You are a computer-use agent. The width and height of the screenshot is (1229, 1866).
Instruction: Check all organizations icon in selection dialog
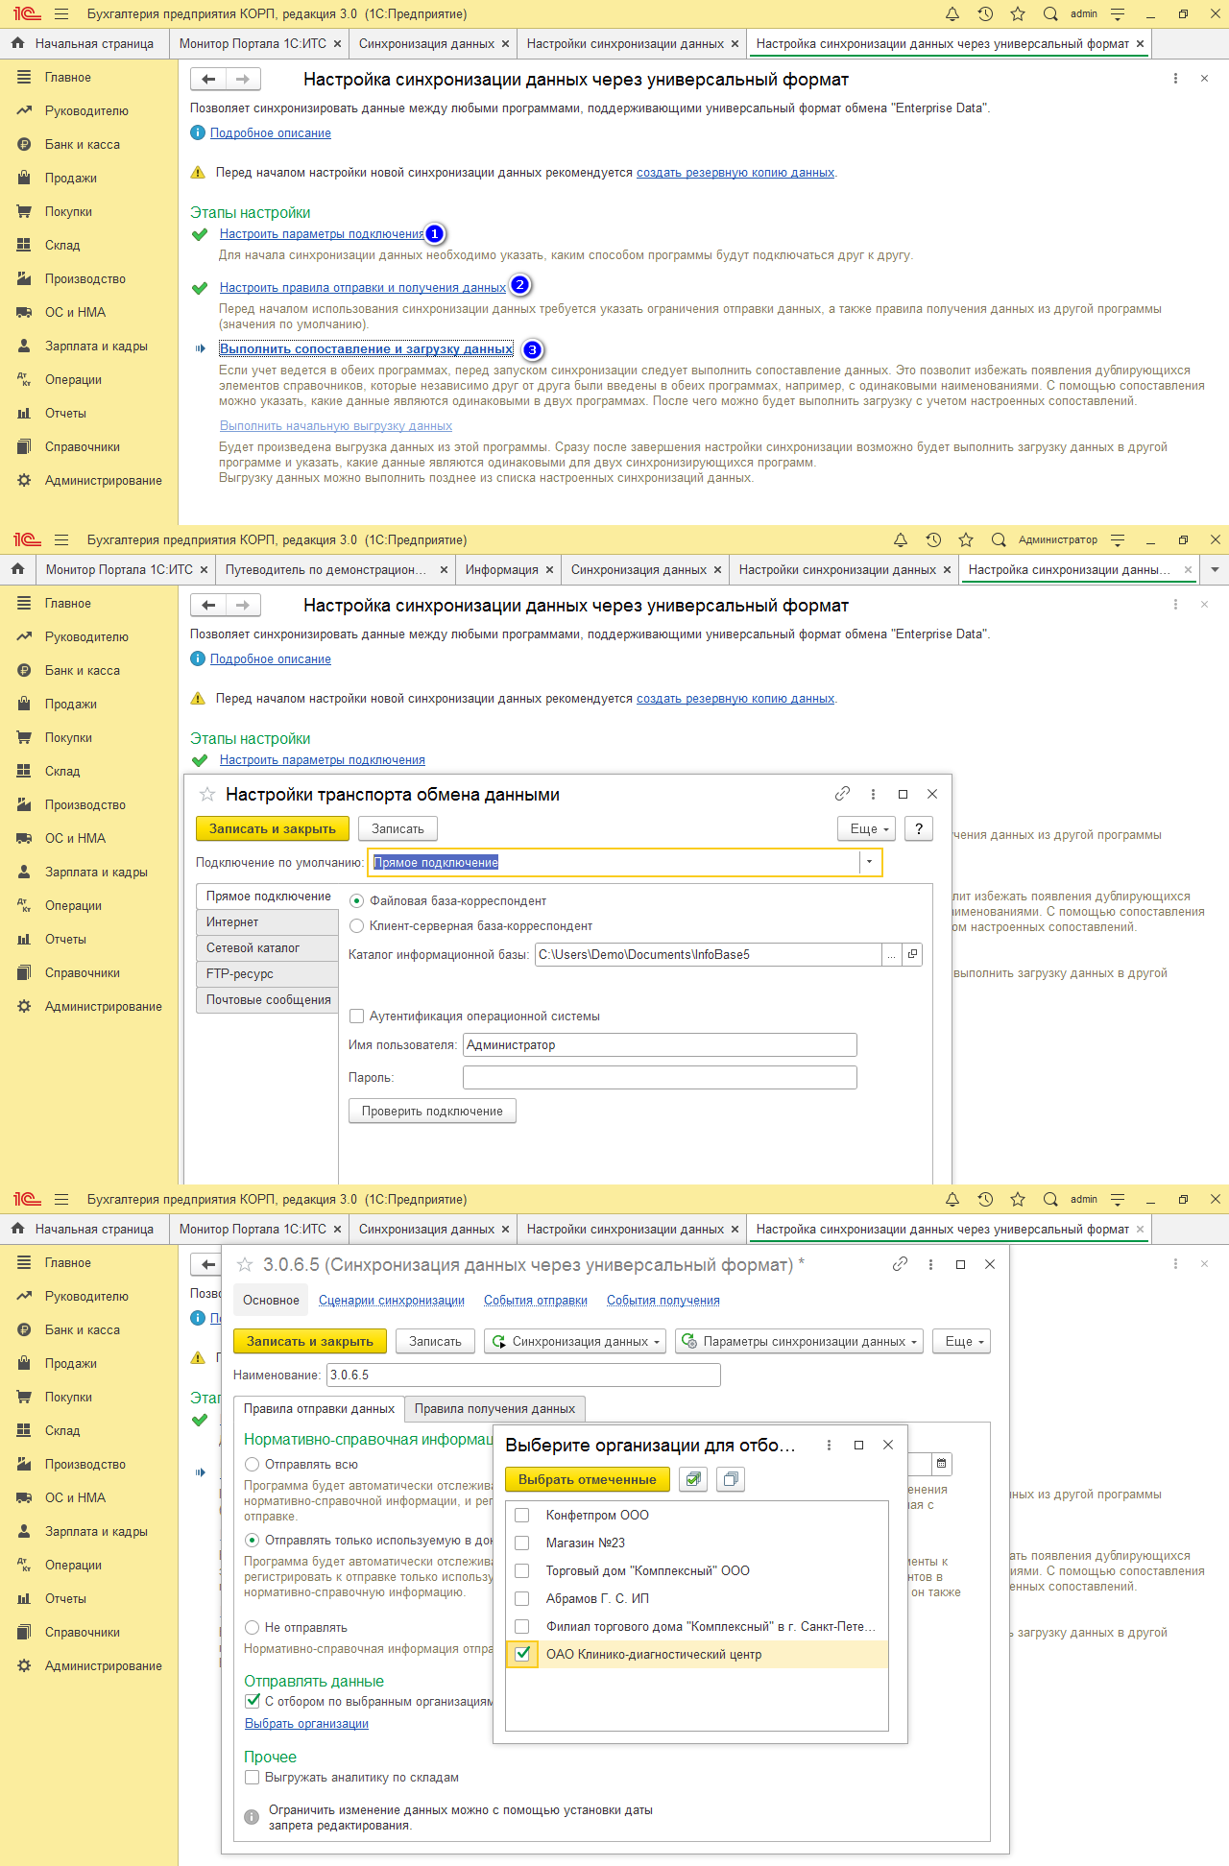point(692,1480)
